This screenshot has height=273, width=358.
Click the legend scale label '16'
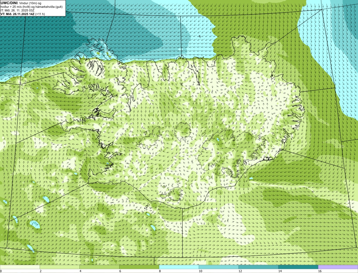point(320,271)
